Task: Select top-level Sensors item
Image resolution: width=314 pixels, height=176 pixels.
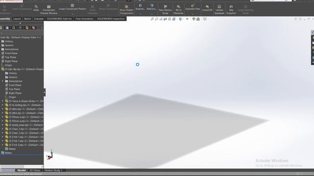Action: point(7,45)
